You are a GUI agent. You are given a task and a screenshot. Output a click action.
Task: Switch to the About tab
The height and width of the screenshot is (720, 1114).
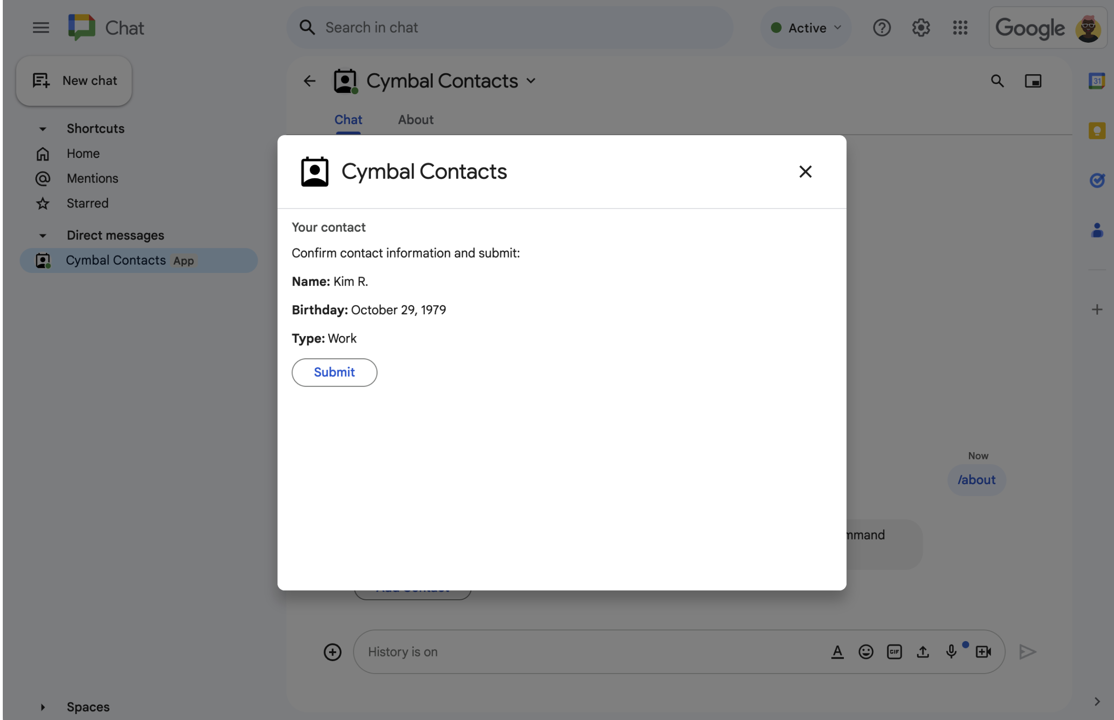pos(415,120)
